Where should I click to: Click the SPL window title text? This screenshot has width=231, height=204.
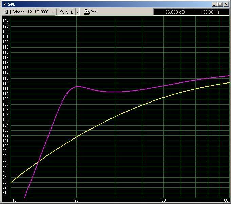click(12, 4)
